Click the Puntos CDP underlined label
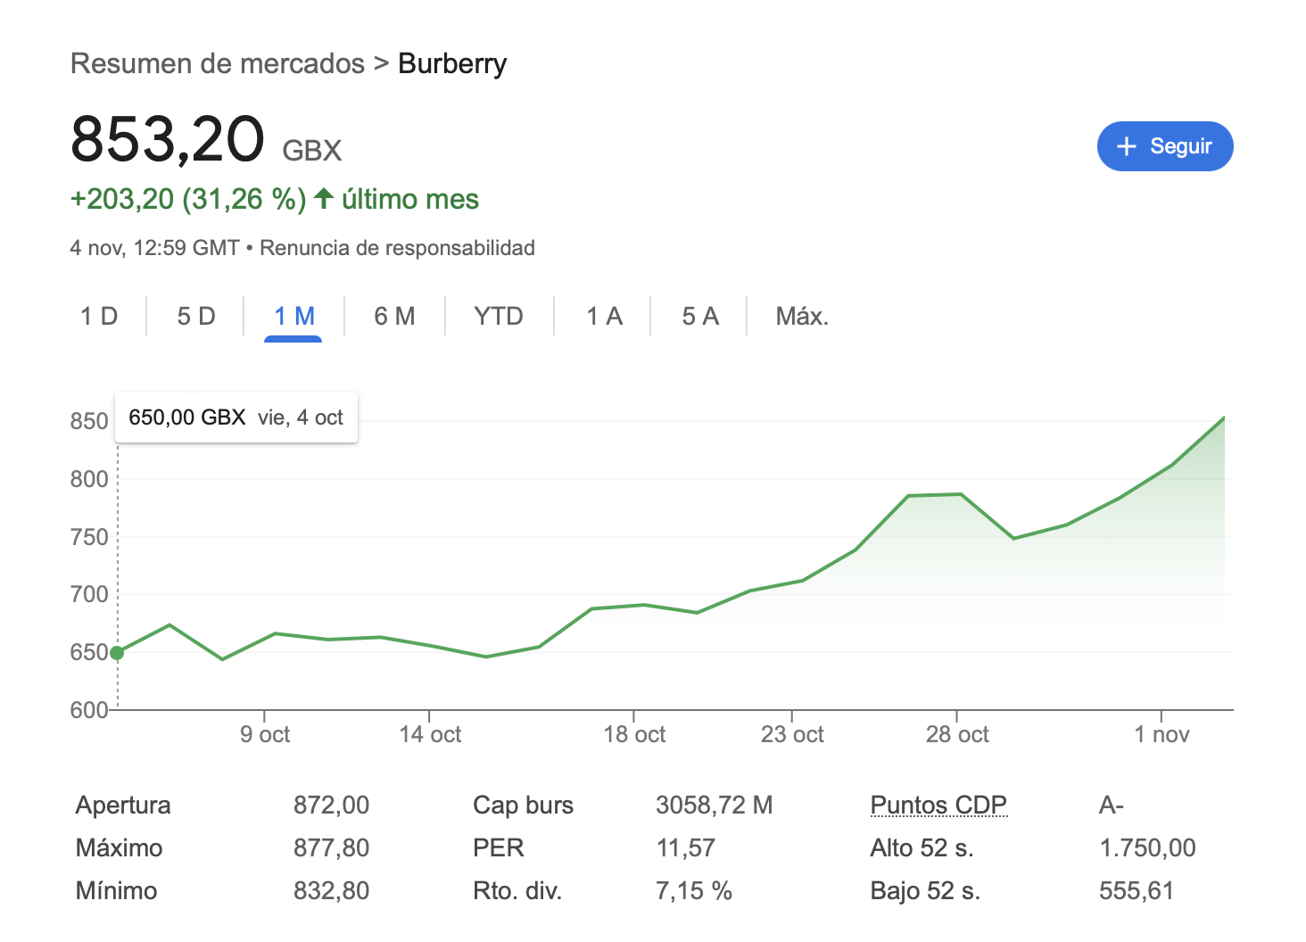This screenshot has width=1306, height=942. (938, 805)
